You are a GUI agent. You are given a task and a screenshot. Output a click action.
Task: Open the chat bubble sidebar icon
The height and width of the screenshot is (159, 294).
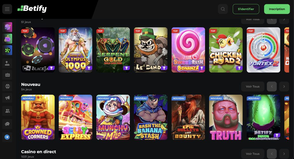pyautogui.click(x=7, y=124)
